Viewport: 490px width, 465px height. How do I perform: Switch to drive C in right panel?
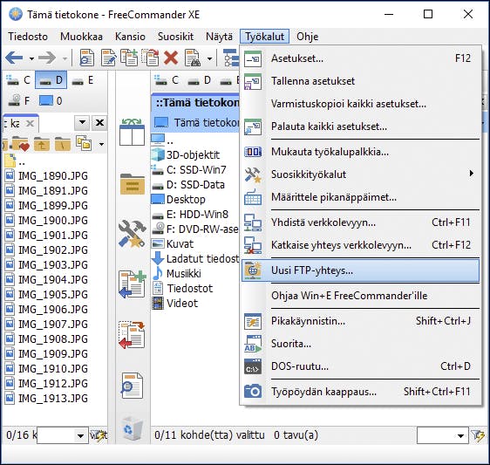[x=167, y=80]
